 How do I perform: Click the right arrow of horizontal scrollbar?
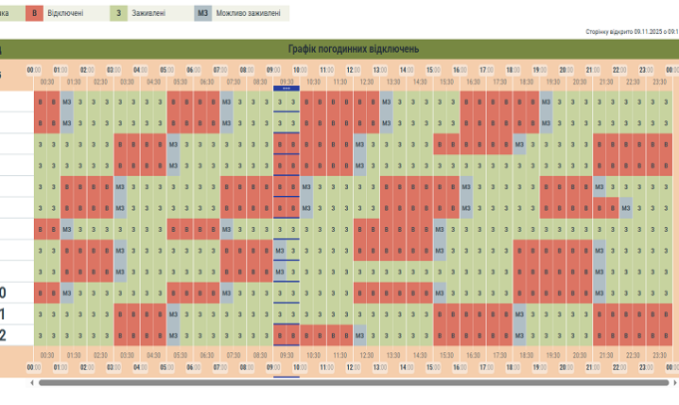coord(674,383)
